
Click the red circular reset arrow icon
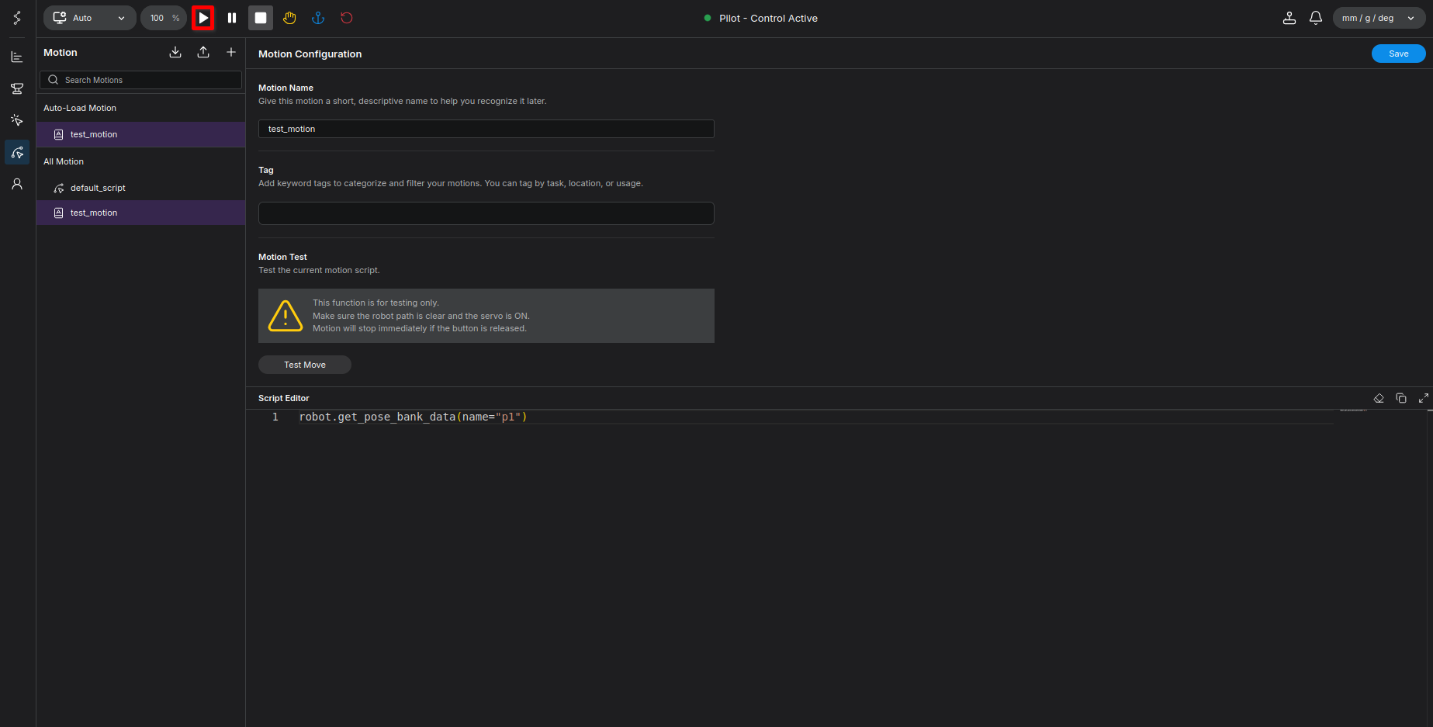347,18
